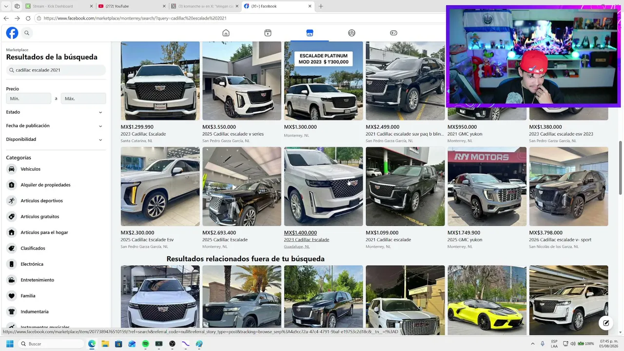
Task: Click the 2023 Cadillac escalade esv 2023 title
Action: pyautogui.click(x=561, y=134)
